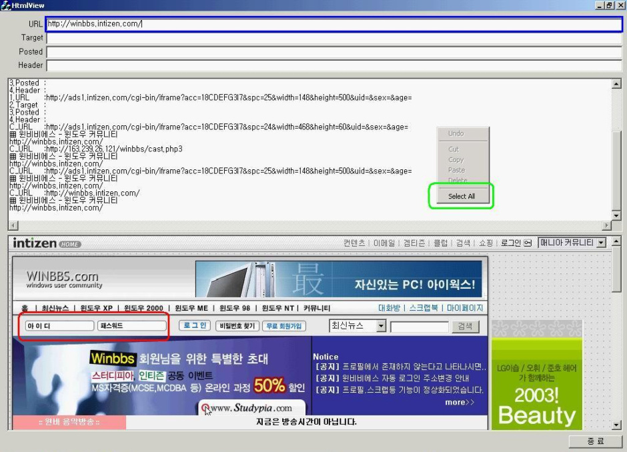Screen dimensions: 627x452
Task: Click the Target input field
Action: tap(334, 38)
